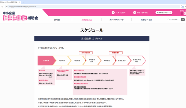Viewport: 186px width, 108px height.
Task: Open a new browser tab
Action: 23,2
